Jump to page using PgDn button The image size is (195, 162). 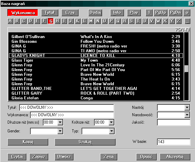click(x=175, y=13)
